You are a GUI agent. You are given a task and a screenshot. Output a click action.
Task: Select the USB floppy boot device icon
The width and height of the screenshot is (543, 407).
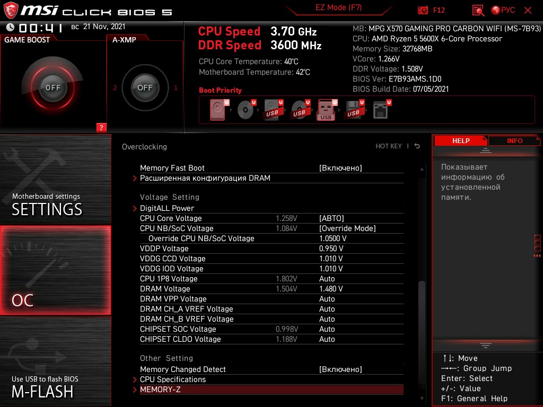pos(354,110)
